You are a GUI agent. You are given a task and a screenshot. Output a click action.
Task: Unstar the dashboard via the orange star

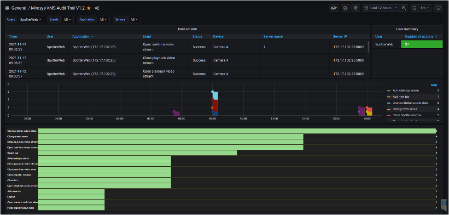pos(89,8)
